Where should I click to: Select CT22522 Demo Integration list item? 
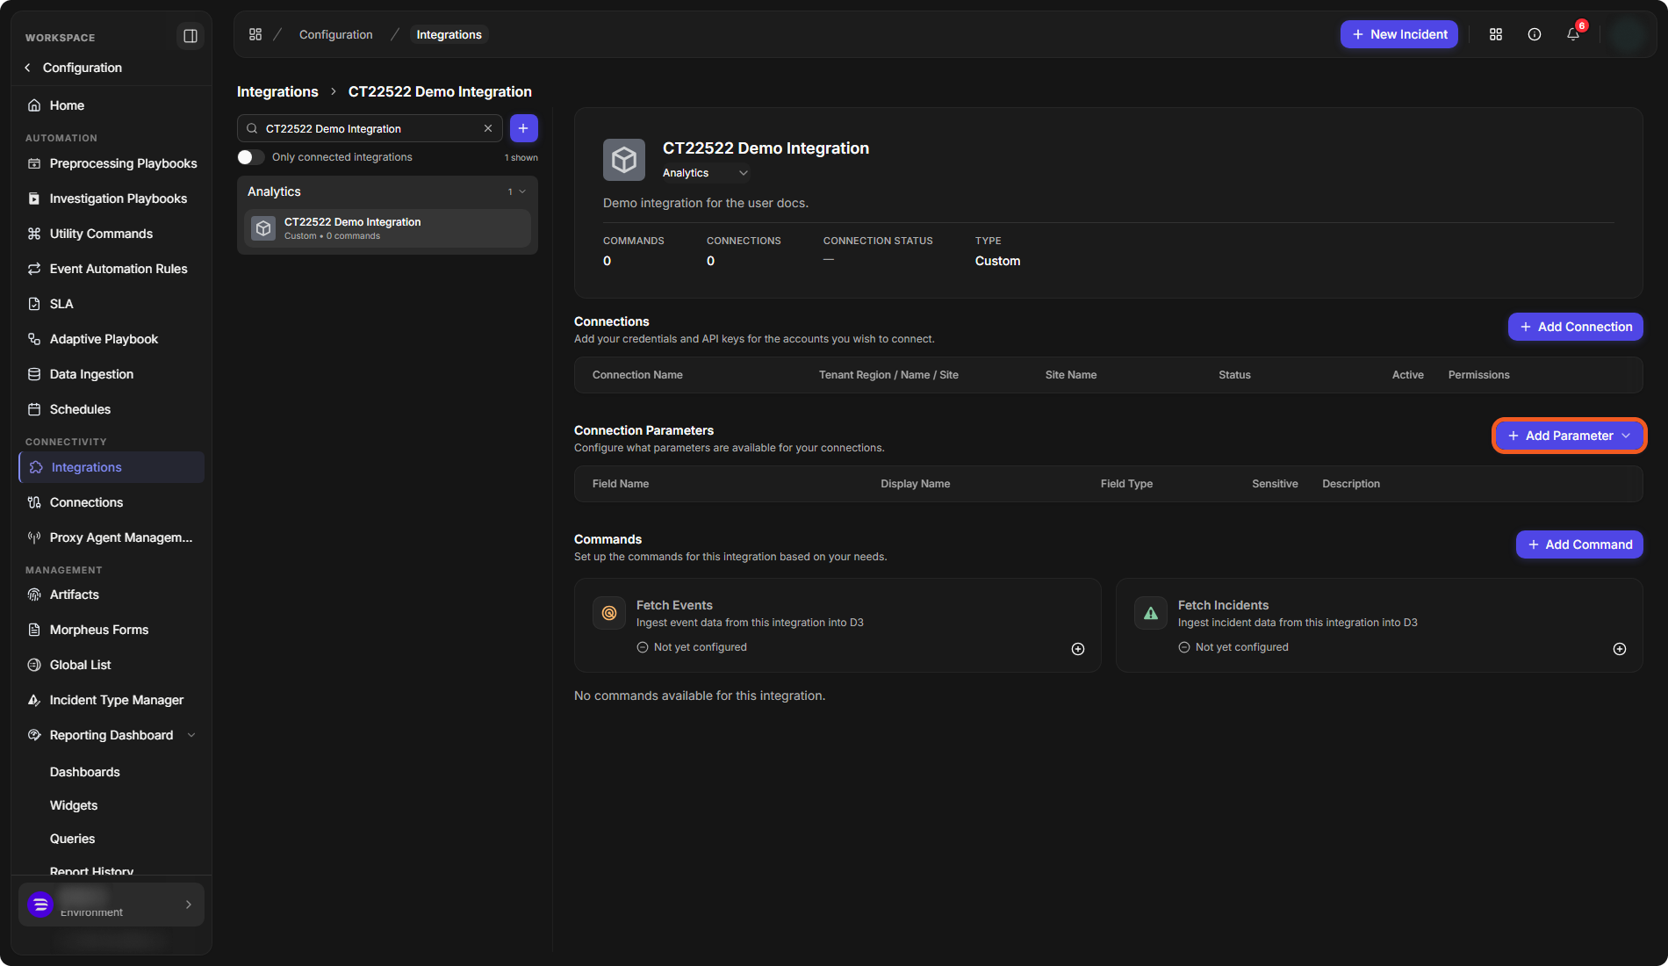387,228
